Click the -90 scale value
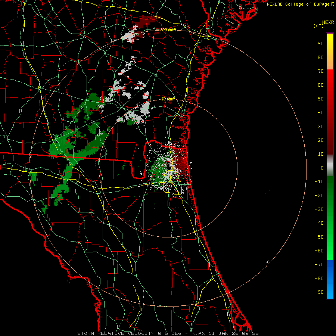 pos(319,292)
